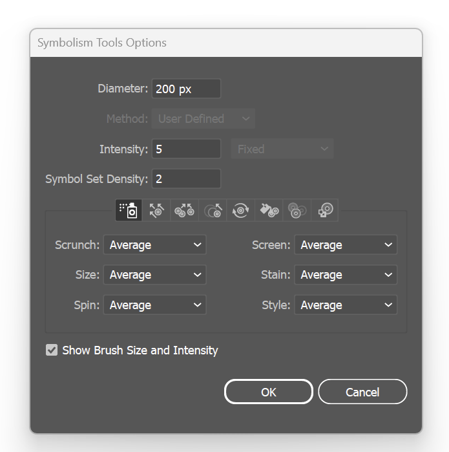Open the Size dropdown

pyautogui.click(x=155, y=275)
